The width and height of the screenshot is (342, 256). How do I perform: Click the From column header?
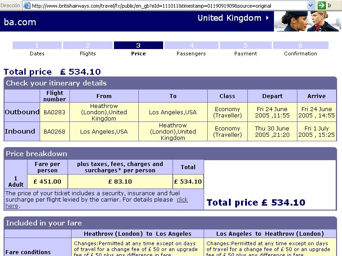pyautogui.click(x=104, y=96)
